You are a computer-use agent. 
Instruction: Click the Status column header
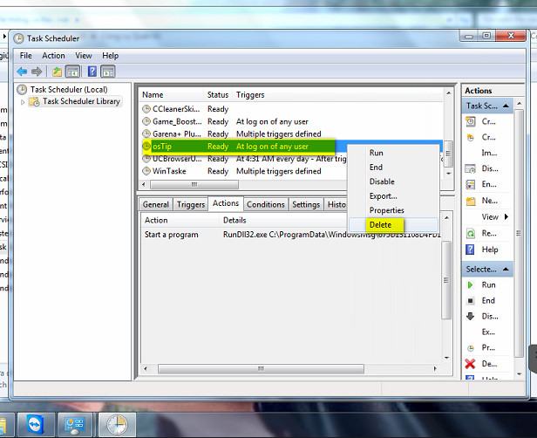(217, 94)
